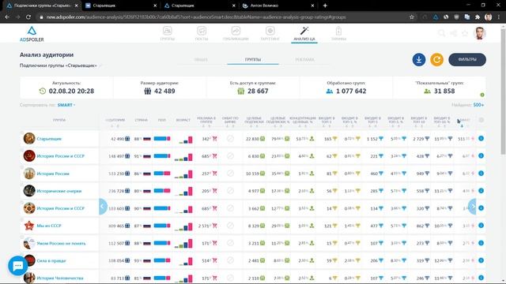Open the Сила в правде group link
Screen dimensions: 506x284
tap(51, 261)
